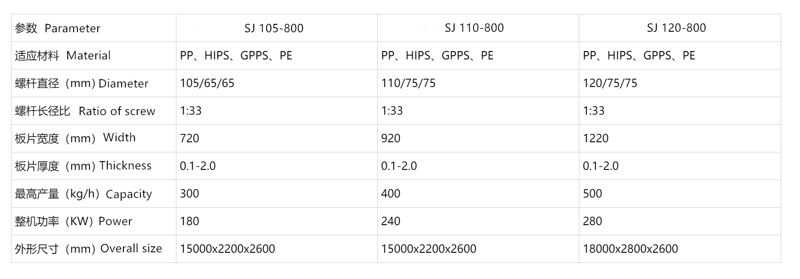Select the Overall size row label

click(x=88, y=249)
